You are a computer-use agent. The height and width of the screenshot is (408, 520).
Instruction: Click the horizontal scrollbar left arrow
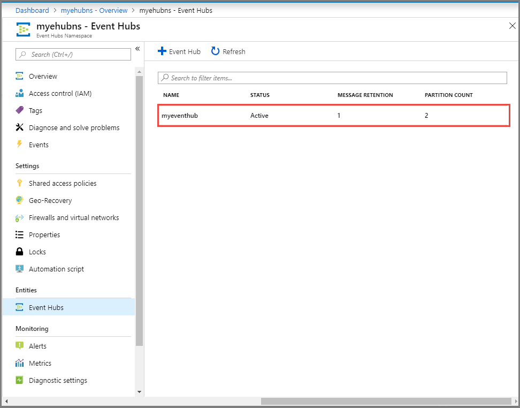pyautogui.click(x=6, y=402)
